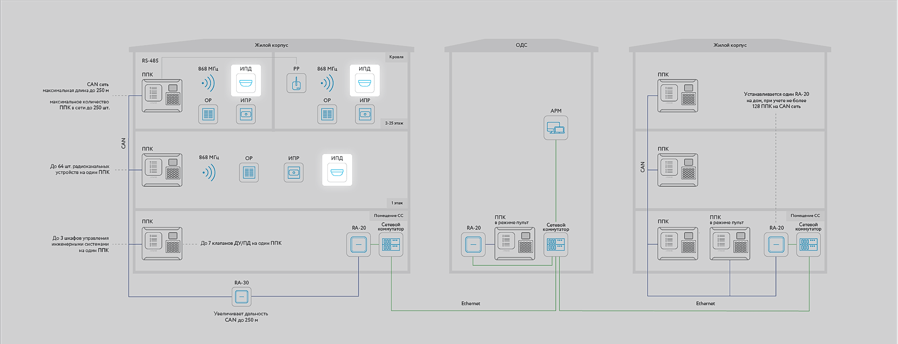Click the ППК panel with the ДУ/ПД valves note
The height and width of the screenshot is (344, 898).
(162, 243)
